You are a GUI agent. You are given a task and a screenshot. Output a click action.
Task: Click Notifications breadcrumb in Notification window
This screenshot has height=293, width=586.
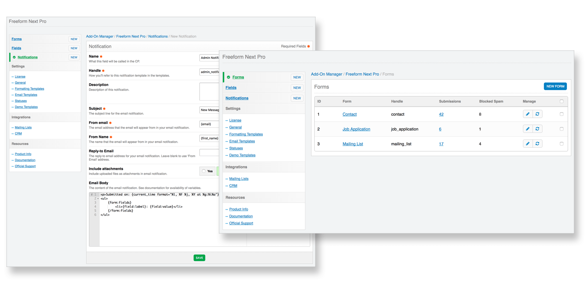pos(158,36)
